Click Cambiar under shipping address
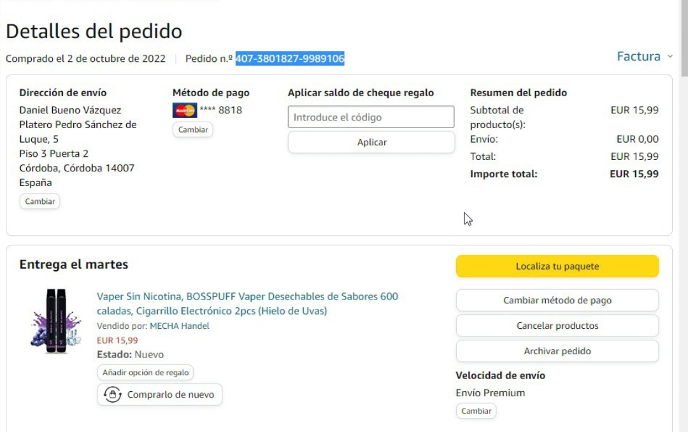The image size is (688, 432). pyautogui.click(x=39, y=201)
